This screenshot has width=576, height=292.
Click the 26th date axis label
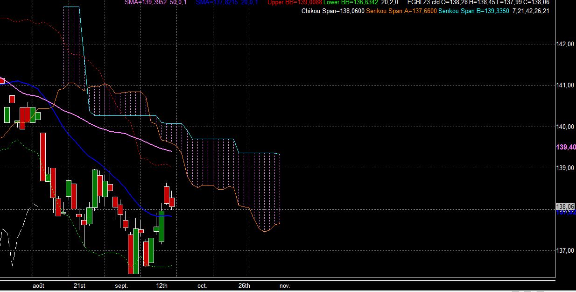(x=244, y=285)
